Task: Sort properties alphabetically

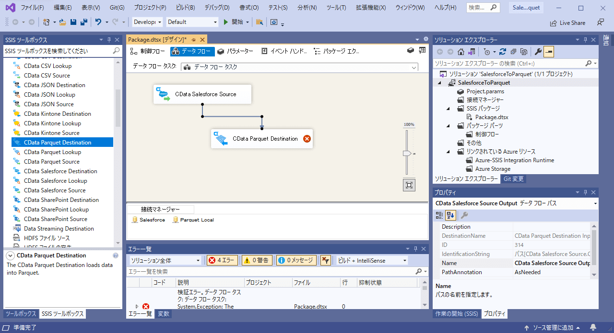Action: 450,215
